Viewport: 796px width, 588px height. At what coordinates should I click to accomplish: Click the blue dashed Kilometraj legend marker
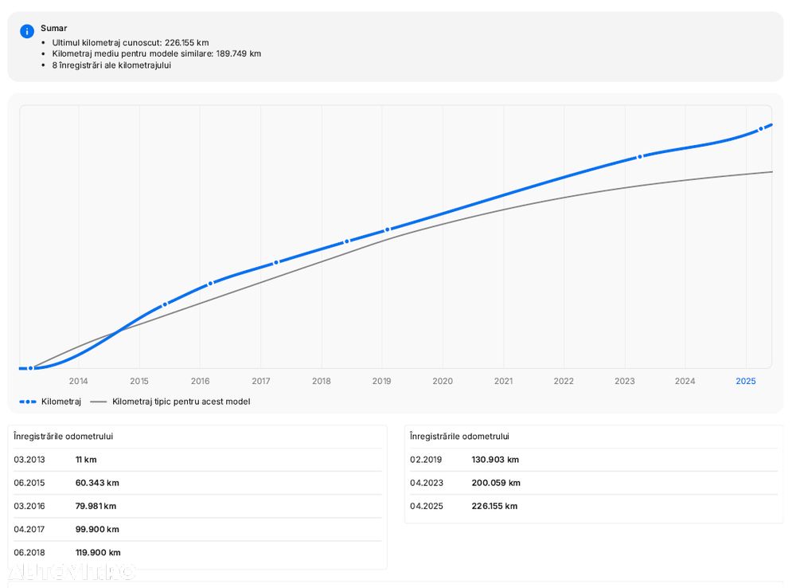28,402
